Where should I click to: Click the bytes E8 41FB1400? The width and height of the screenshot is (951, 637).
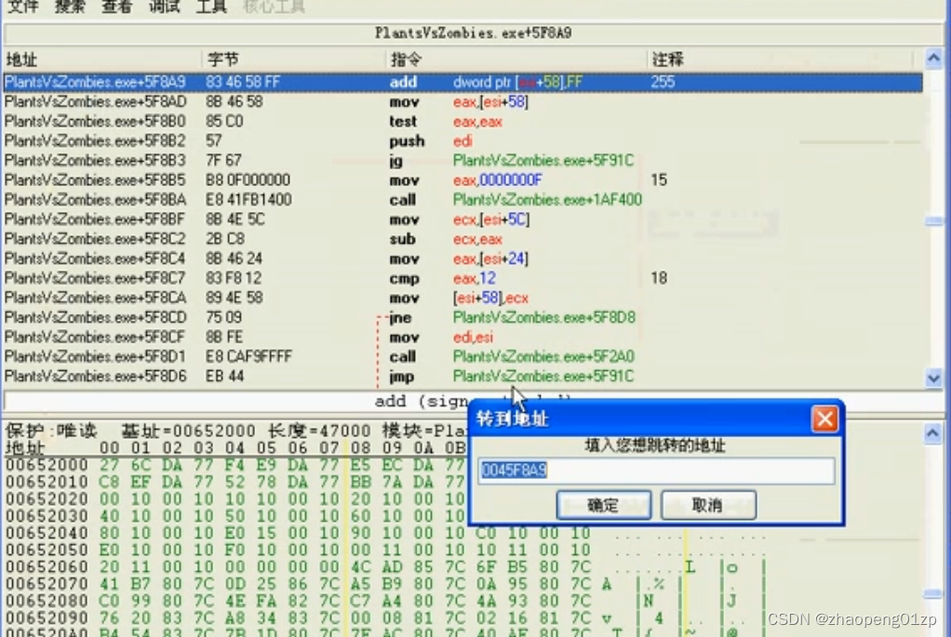click(248, 199)
